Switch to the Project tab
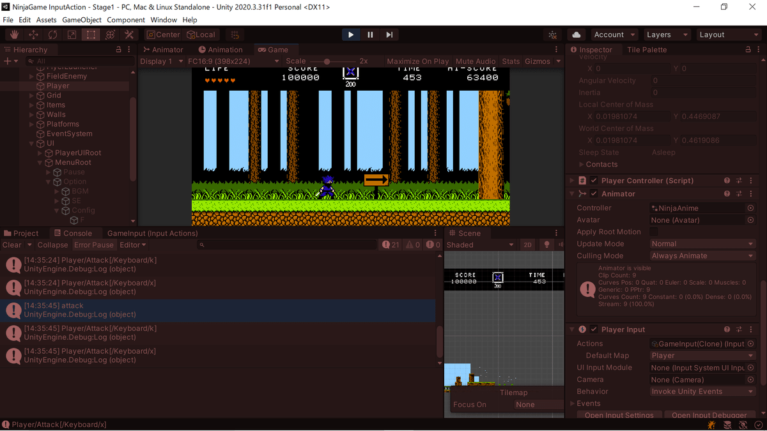Viewport: 767px width, 431px height. [21, 234]
